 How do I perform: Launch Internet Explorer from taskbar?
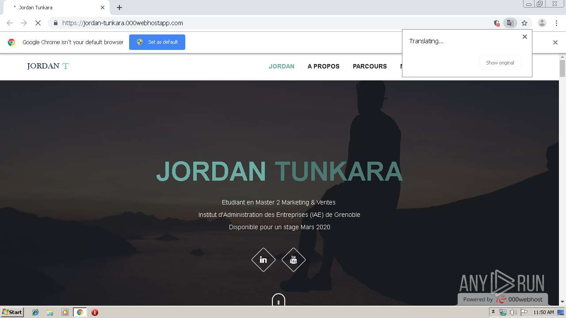click(x=35, y=312)
